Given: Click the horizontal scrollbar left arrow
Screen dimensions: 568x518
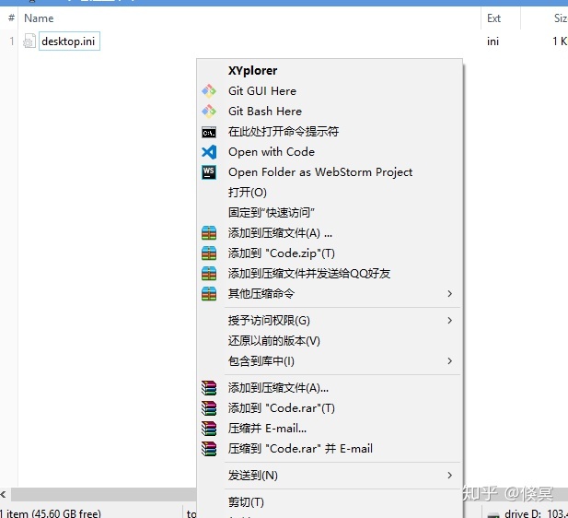Looking at the screenshot, I should pyautogui.click(x=4, y=494).
